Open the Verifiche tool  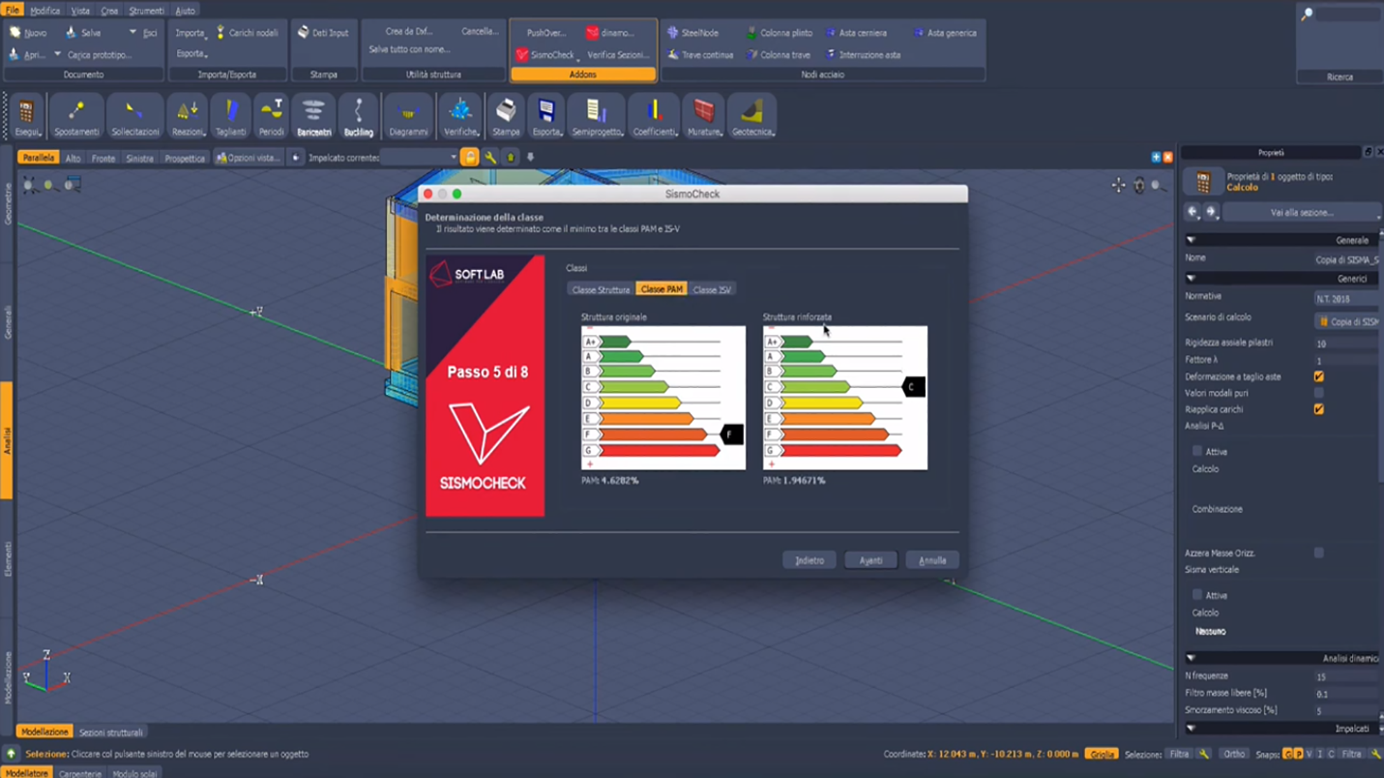pyautogui.click(x=460, y=117)
